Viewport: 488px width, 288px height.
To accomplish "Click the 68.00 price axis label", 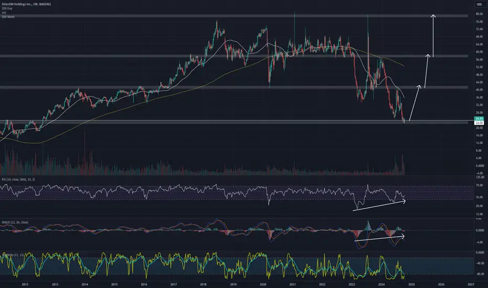I will click(479, 37).
